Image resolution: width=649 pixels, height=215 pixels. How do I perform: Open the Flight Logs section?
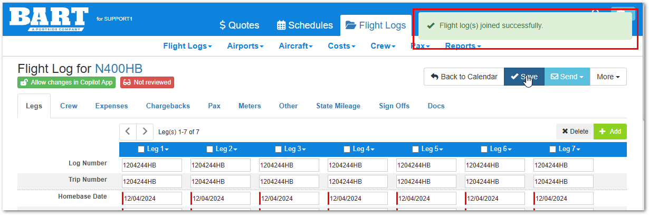[x=376, y=25]
